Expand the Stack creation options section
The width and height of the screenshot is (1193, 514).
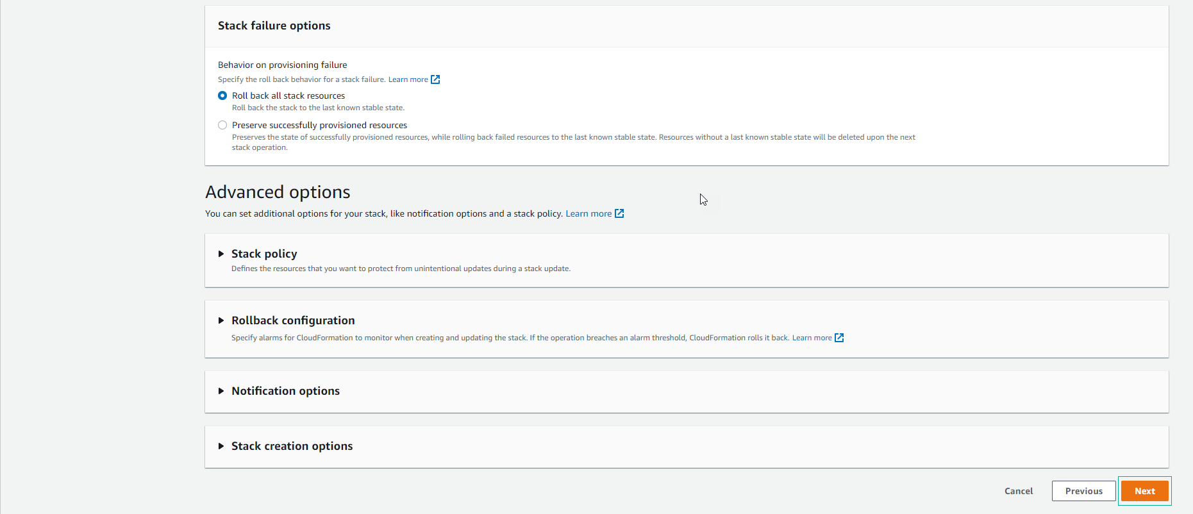click(x=221, y=446)
